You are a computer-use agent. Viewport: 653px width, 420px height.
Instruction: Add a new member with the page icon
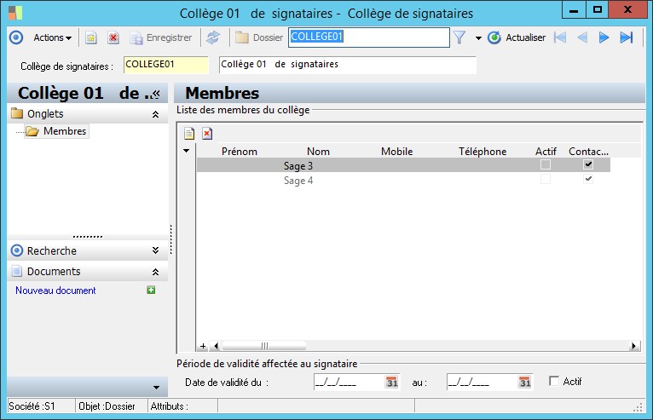(189, 134)
